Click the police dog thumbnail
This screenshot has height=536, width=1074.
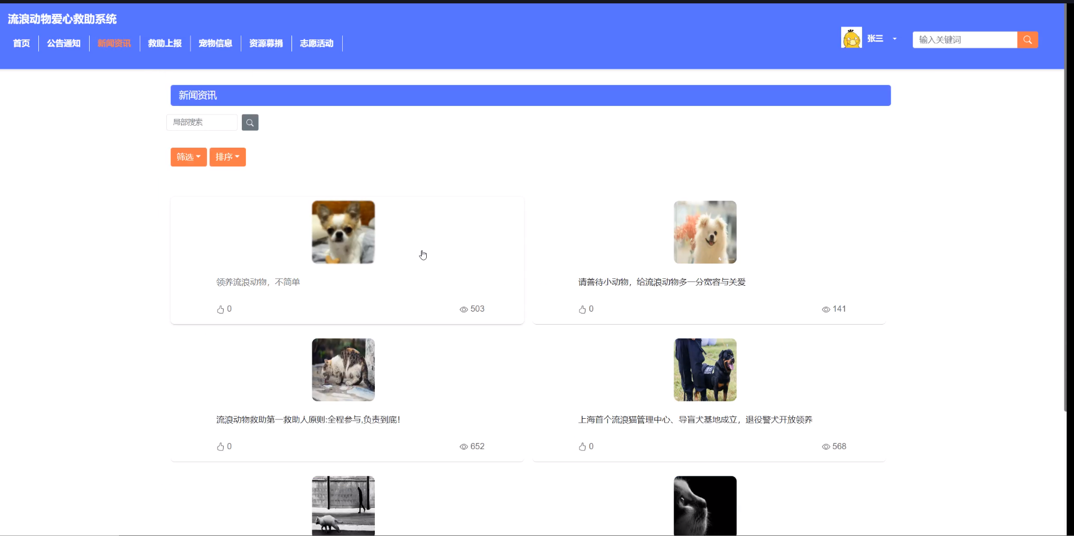pyautogui.click(x=705, y=370)
